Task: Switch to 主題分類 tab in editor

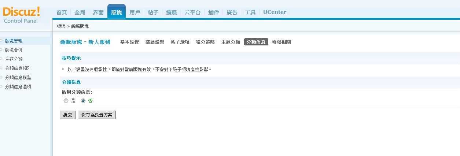Action: [231, 42]
